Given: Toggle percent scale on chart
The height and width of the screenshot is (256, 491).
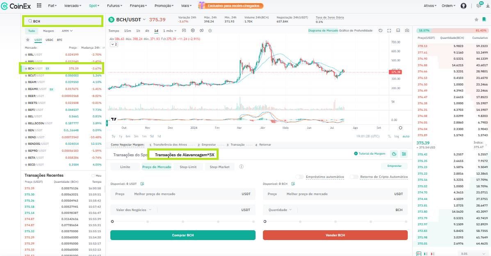Looking at the screenshot, I should point(389,137).
